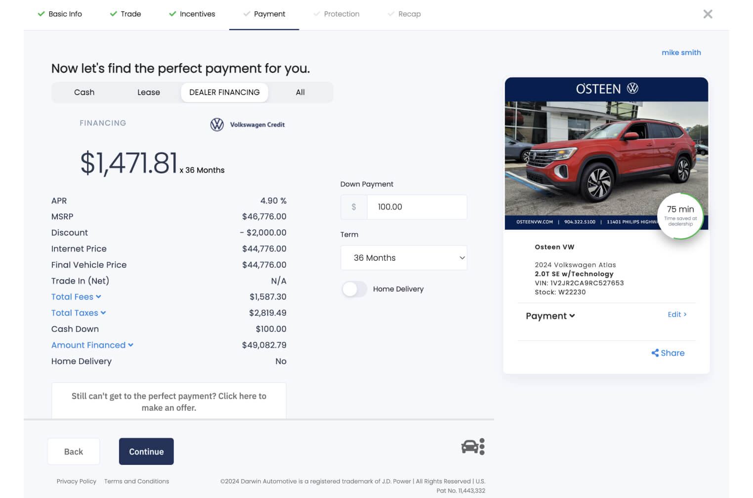Click the red Volkswagen Atlas photo
The height and width of the screenshot is (498, 753).
(x=606, y=158)
